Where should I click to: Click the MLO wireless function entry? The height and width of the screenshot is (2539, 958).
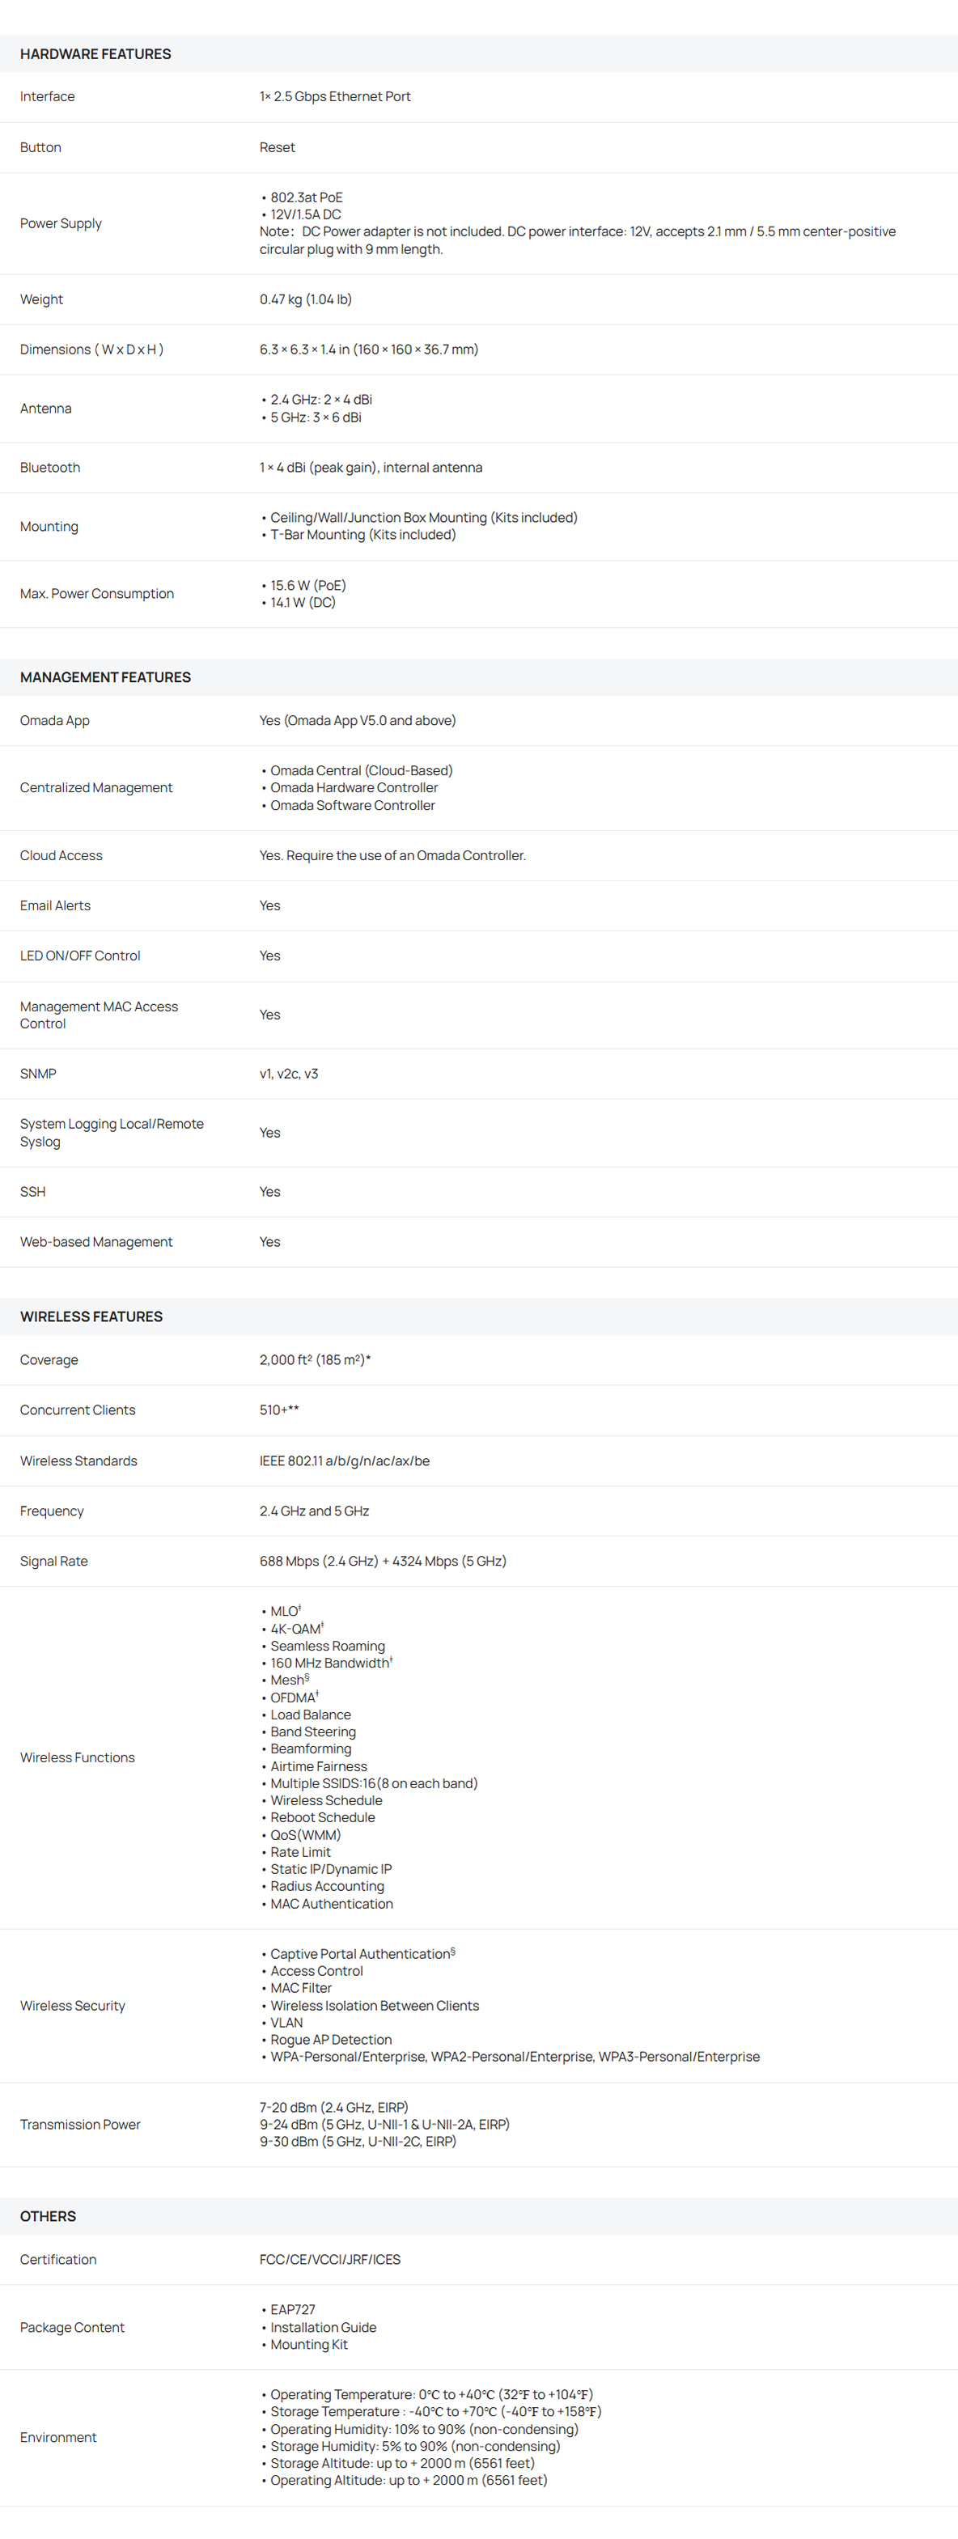286,1610
